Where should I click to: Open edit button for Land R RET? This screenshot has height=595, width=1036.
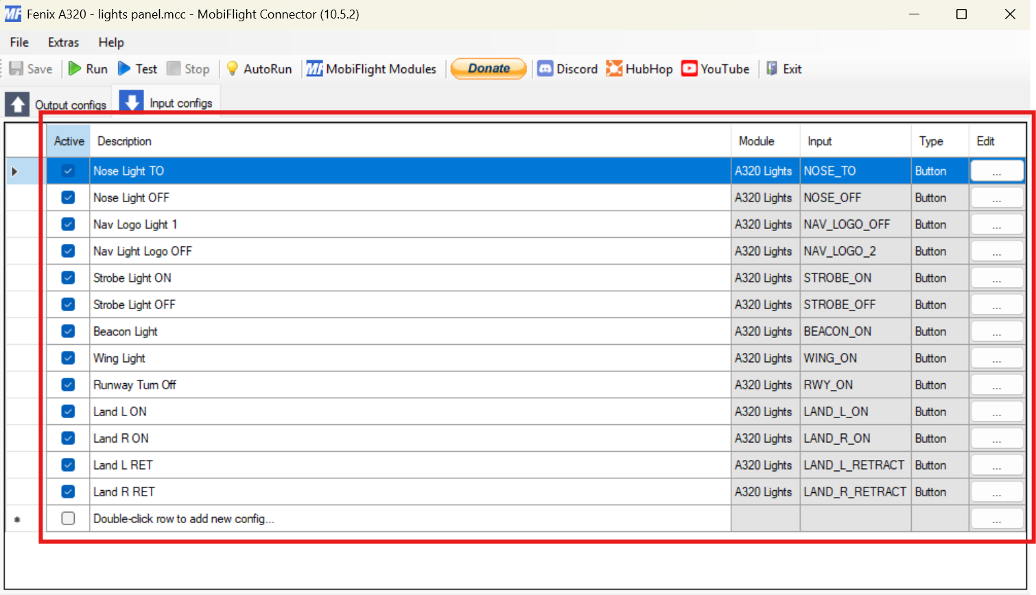[997, 491]
